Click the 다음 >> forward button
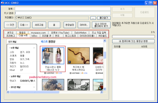158x103 pixels. (24, 25)
